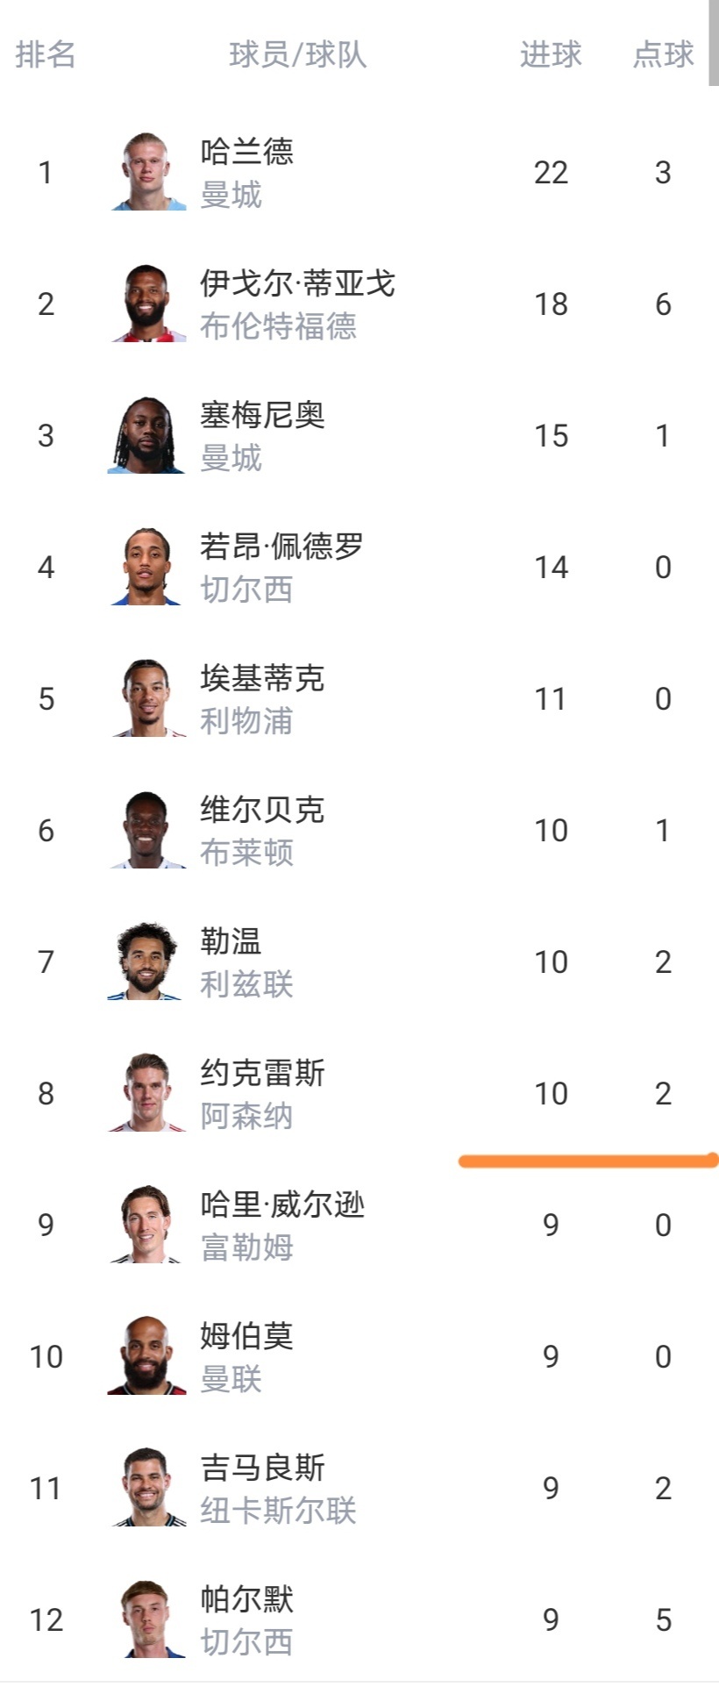Open the 纽卡斯尔联 team link
The image size is (719, 1694).
point(278,1511)
